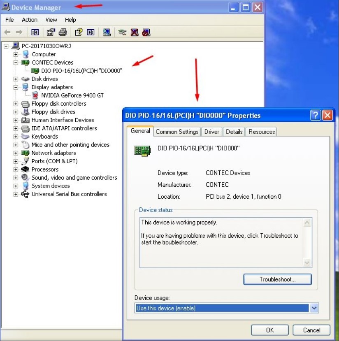Click the Disk drives icon
This screenshot has height=341, width=339.
25,79
